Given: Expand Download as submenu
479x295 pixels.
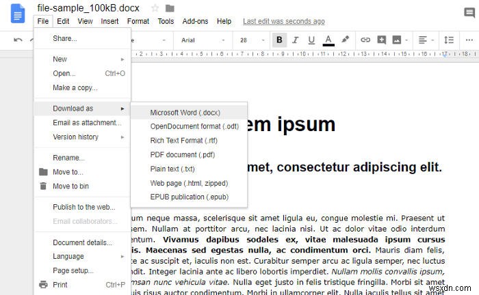Looking at the screenshot, I should [82, 109].
